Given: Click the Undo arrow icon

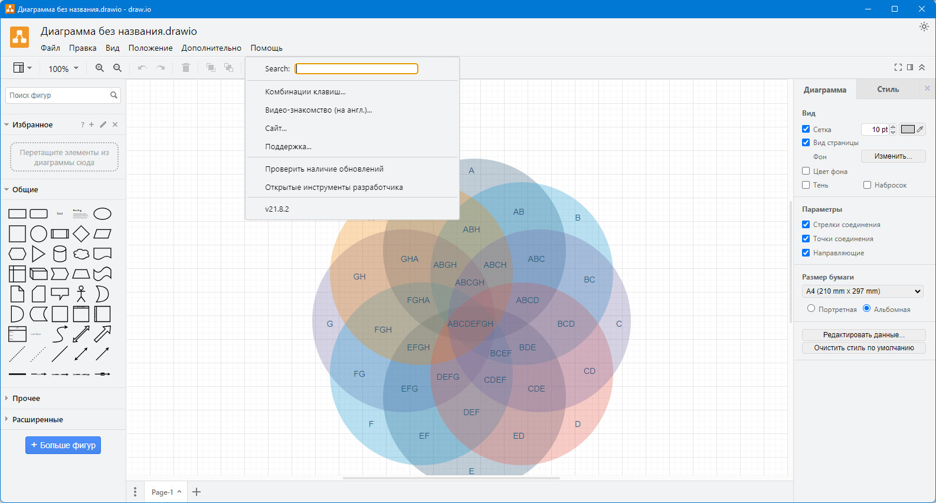Looking at the screenshot, I should (142, 68).
